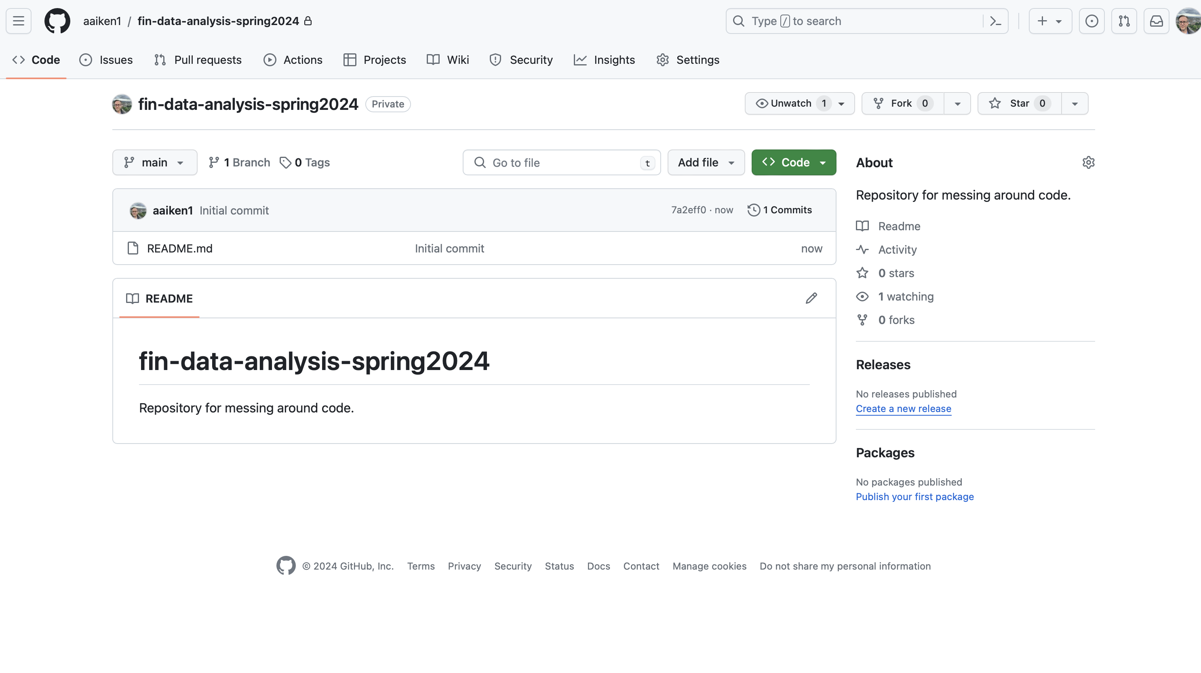Select the Issues tab
The width and height of the screenshot is (1201, 673).
click(x=116, y=59)
